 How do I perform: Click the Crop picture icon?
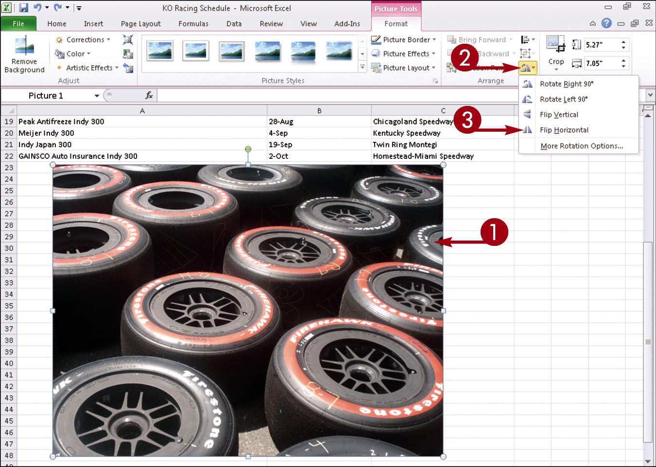point(556,45)
